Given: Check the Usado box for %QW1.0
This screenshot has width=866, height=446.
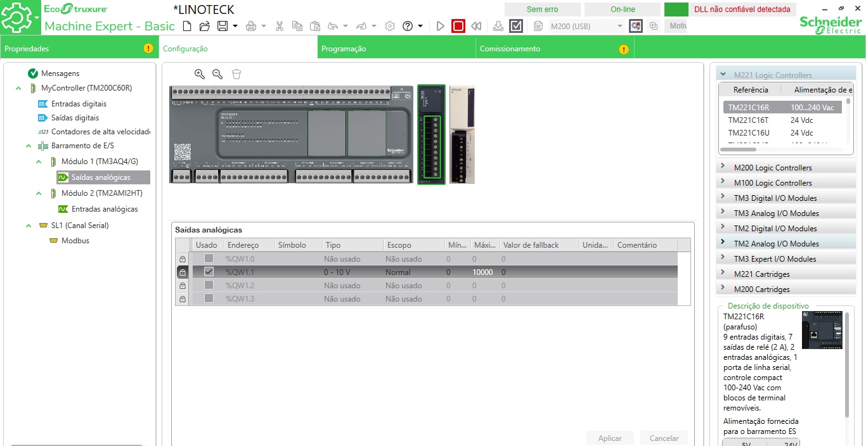Looking at the screenshot, I should (209, 258).
